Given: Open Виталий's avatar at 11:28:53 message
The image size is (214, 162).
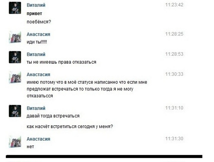Looking at the screenshot, I should click(x=15, y=57).
